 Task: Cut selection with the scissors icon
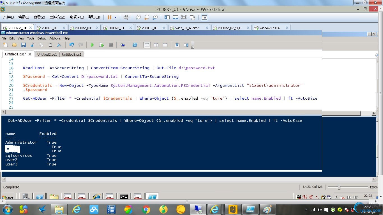click(32, 45)
